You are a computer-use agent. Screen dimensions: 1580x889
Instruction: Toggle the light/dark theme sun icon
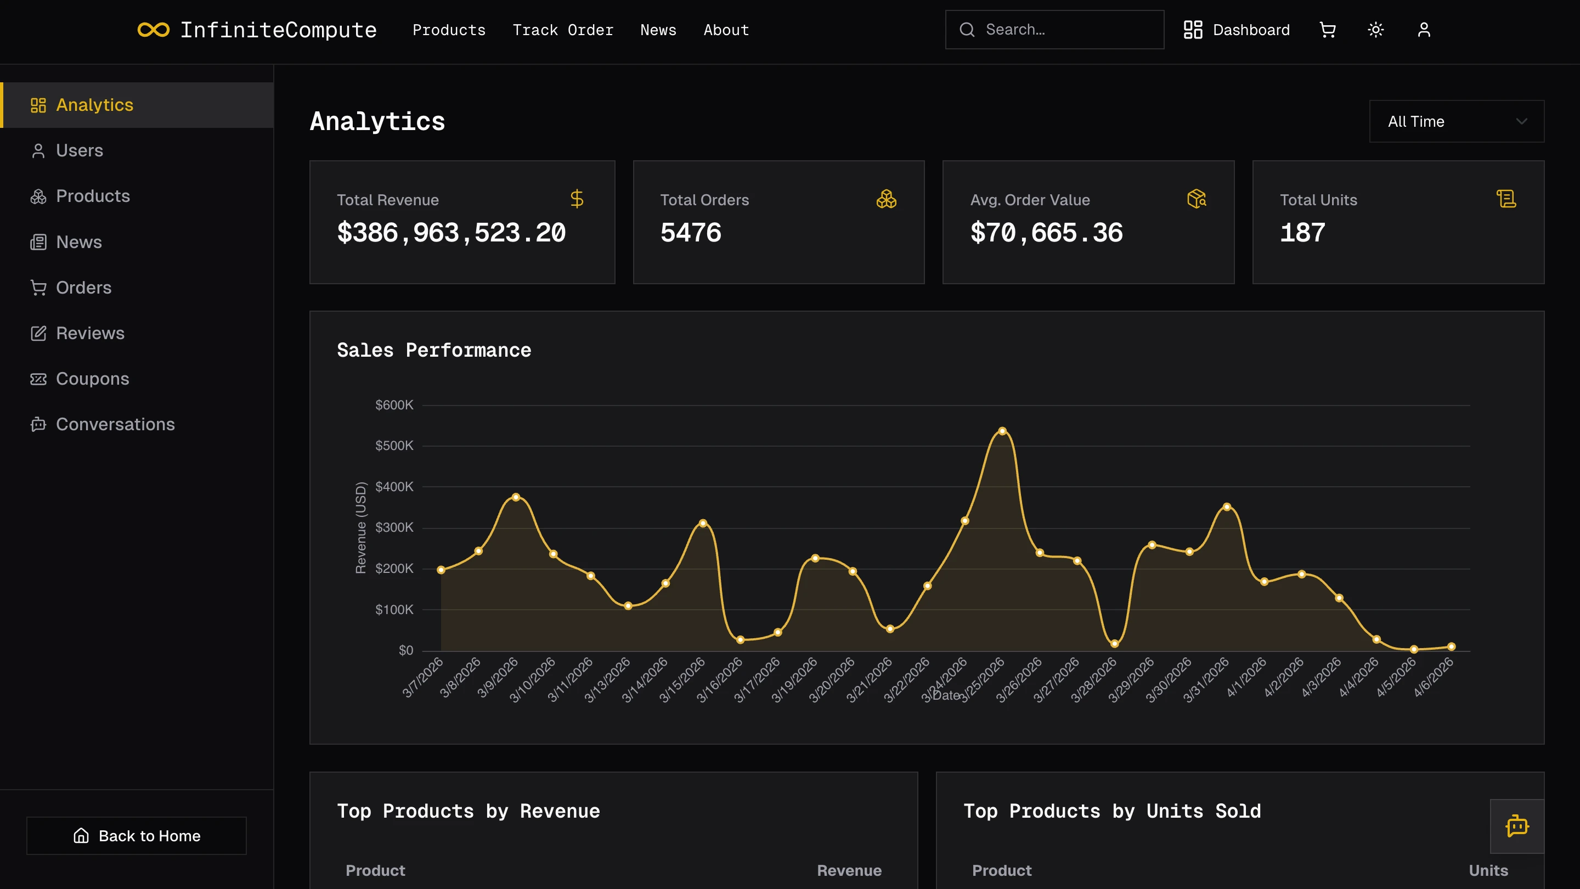coord(1376,30)
